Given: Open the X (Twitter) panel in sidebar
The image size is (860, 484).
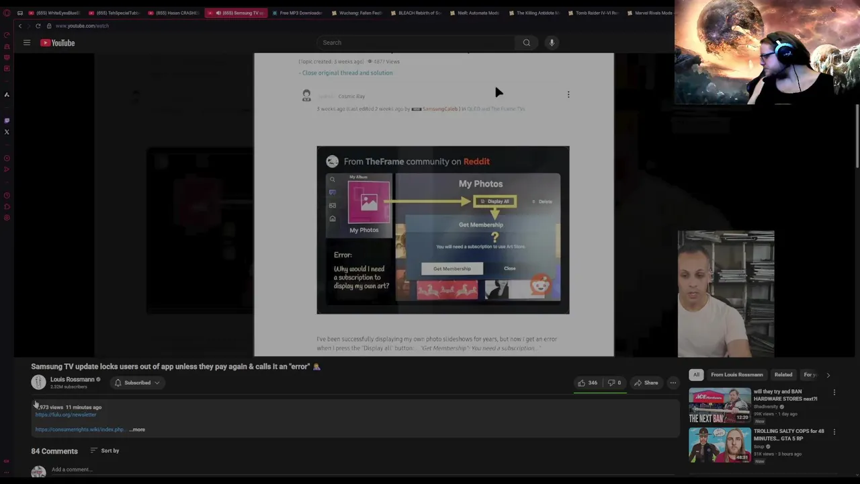Looking at the screenshot, I should click(x=7, y=132).
